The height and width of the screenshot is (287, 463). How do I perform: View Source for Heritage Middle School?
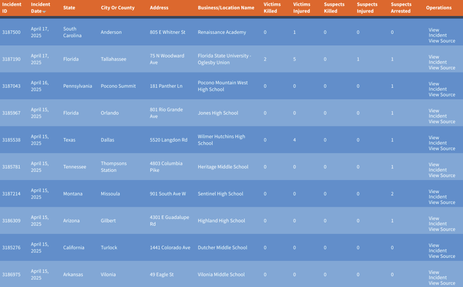[x=442, y=175]
